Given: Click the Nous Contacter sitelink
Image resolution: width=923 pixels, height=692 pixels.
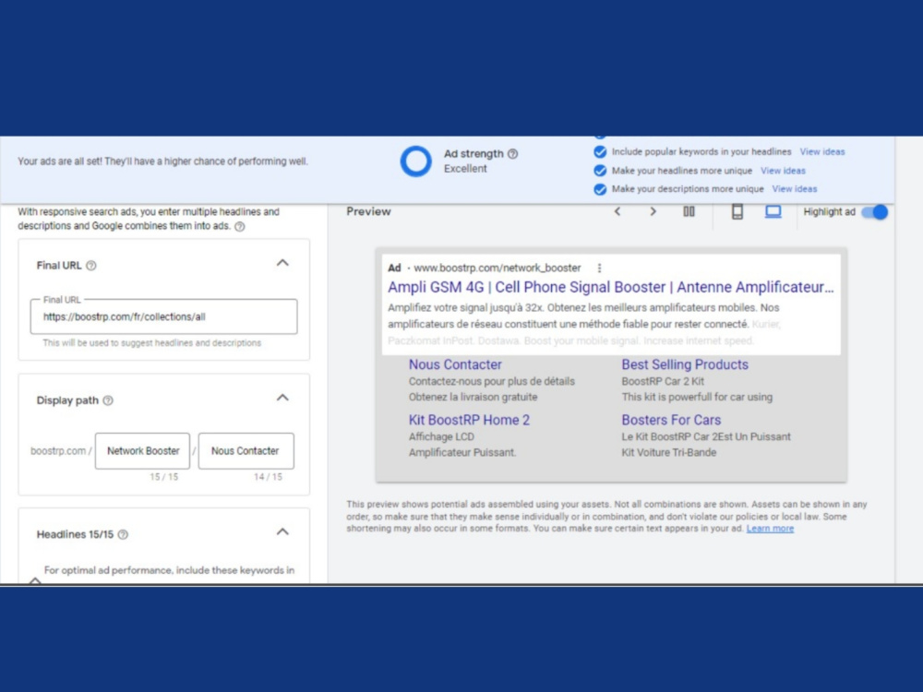Looking at the screenshot, I should [x=455, y=364].
